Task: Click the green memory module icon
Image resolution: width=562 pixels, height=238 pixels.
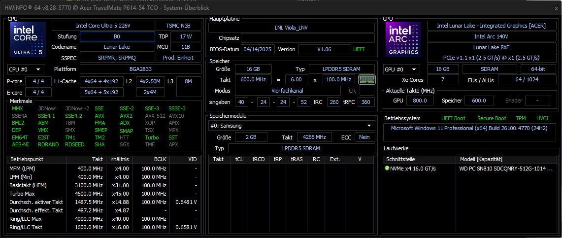Action: [366, 79]
